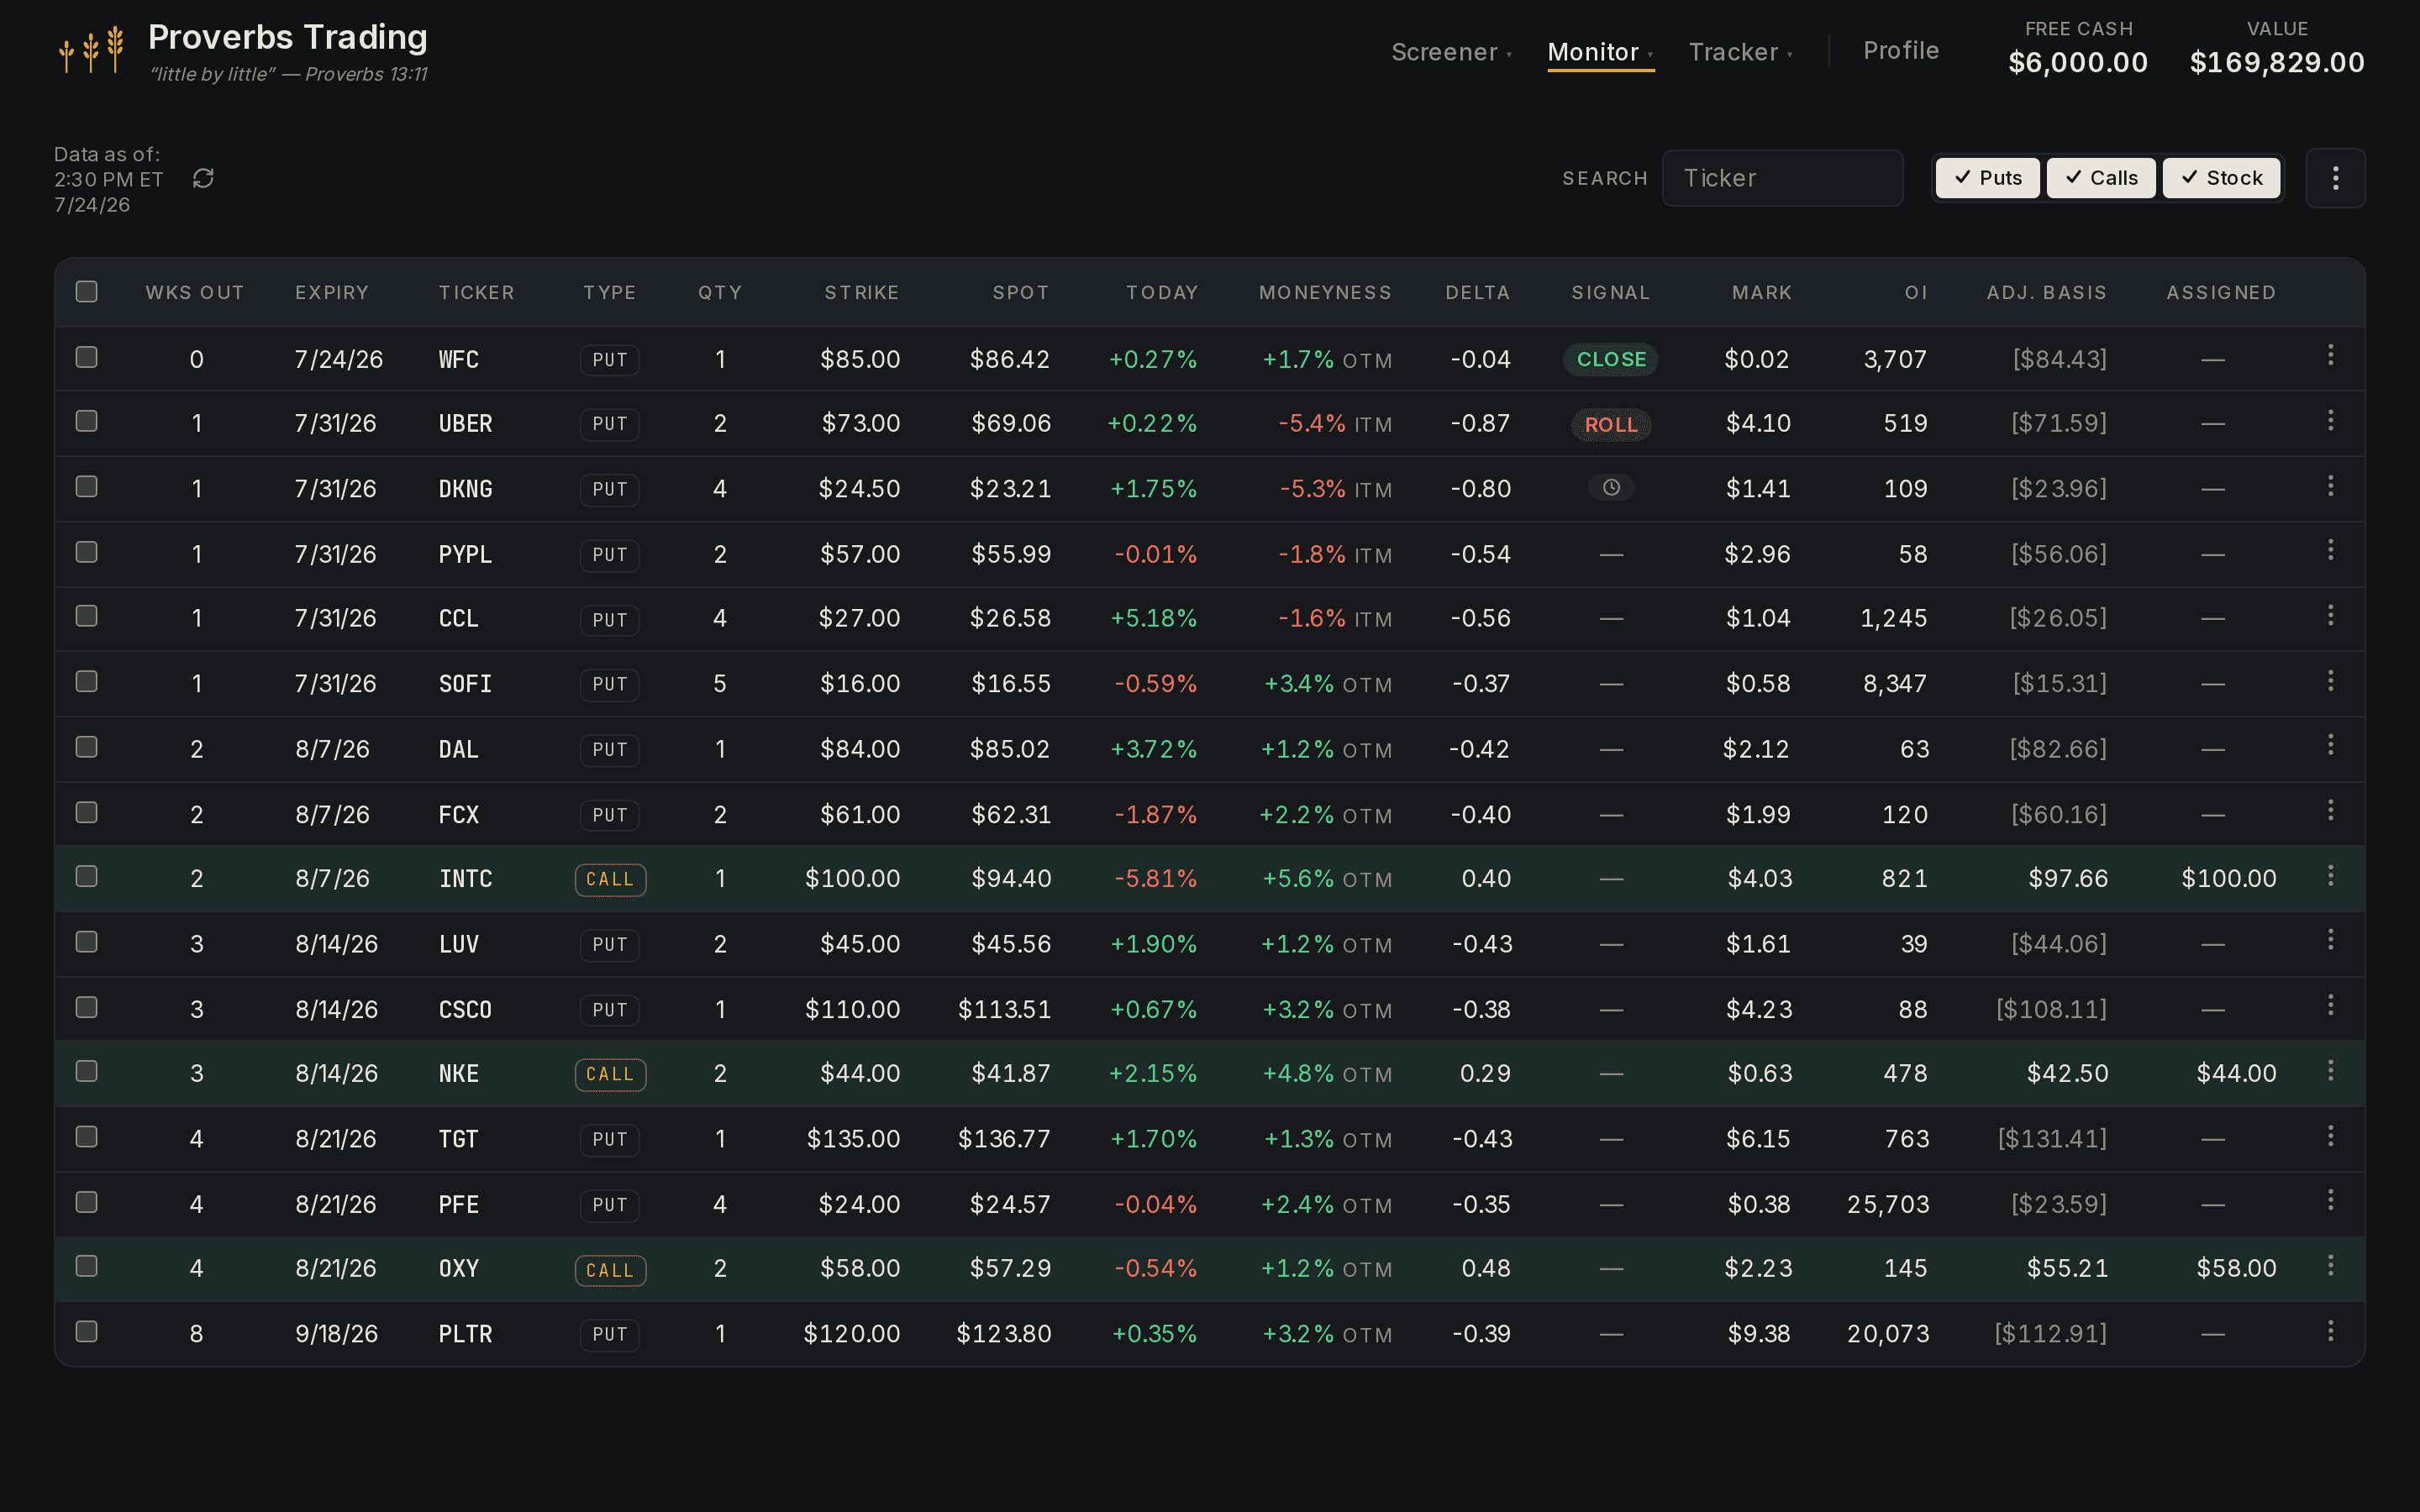Screen dimensions: 2420x1512
Task: Click CCL today change +5.18%
Action: [1153, 618]
